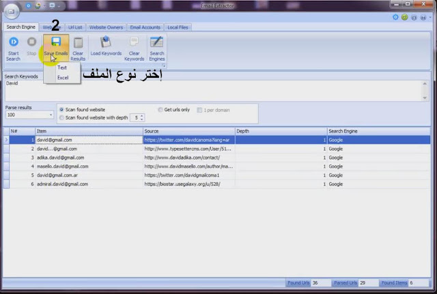This screenshot has width=437, height=294.
Task: Expand dropdown arrow after the monitor quick-access icon
Action: [x=59, y=6]
